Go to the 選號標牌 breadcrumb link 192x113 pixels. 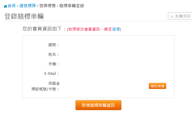(28, 6)
